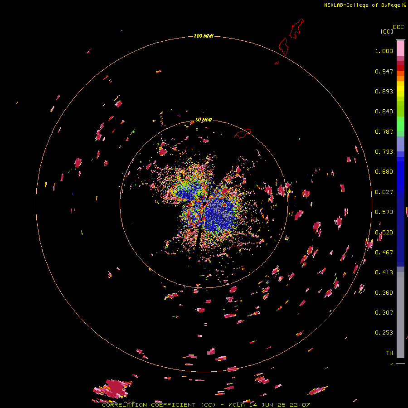Click the 0.253 scale value
408x408 pixels.
tap(384, 333)
